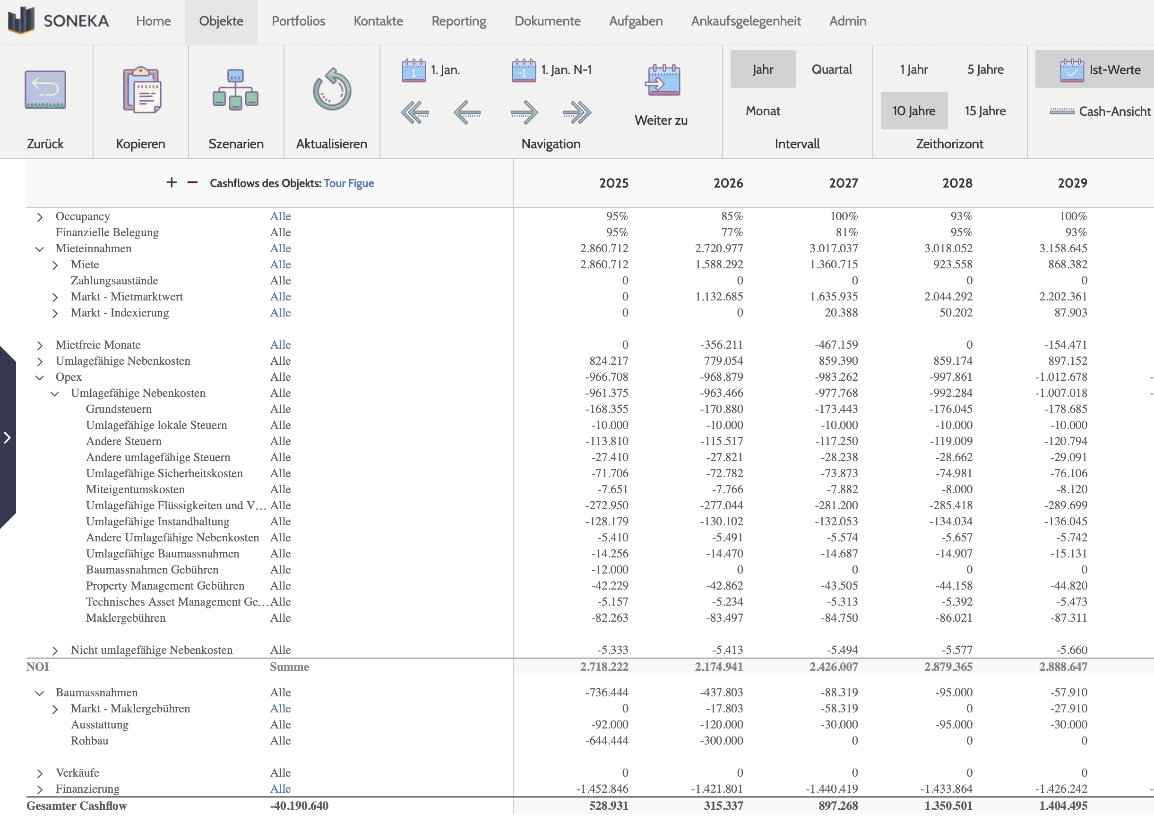This screenshot has height=822, width=1154.
Task: Click the 1. Jan. N-1 calendar icon
Action: (524, 70)
